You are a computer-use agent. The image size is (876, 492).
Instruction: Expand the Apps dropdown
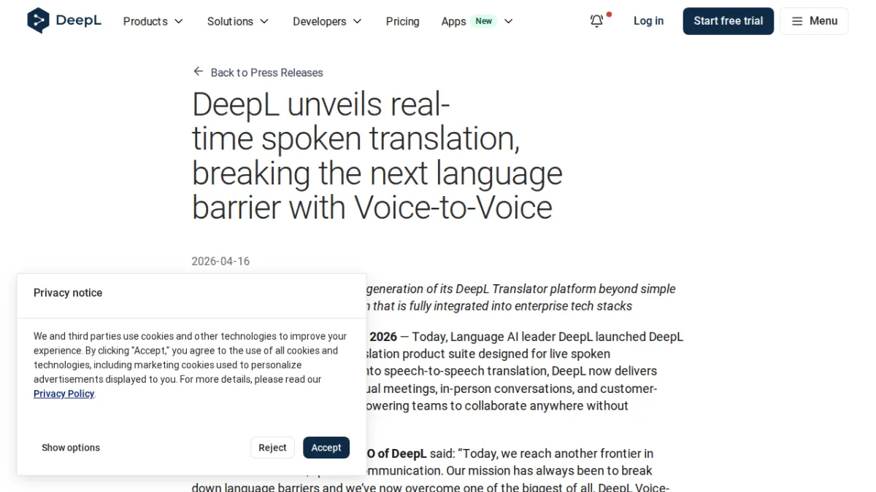(477, 21)
